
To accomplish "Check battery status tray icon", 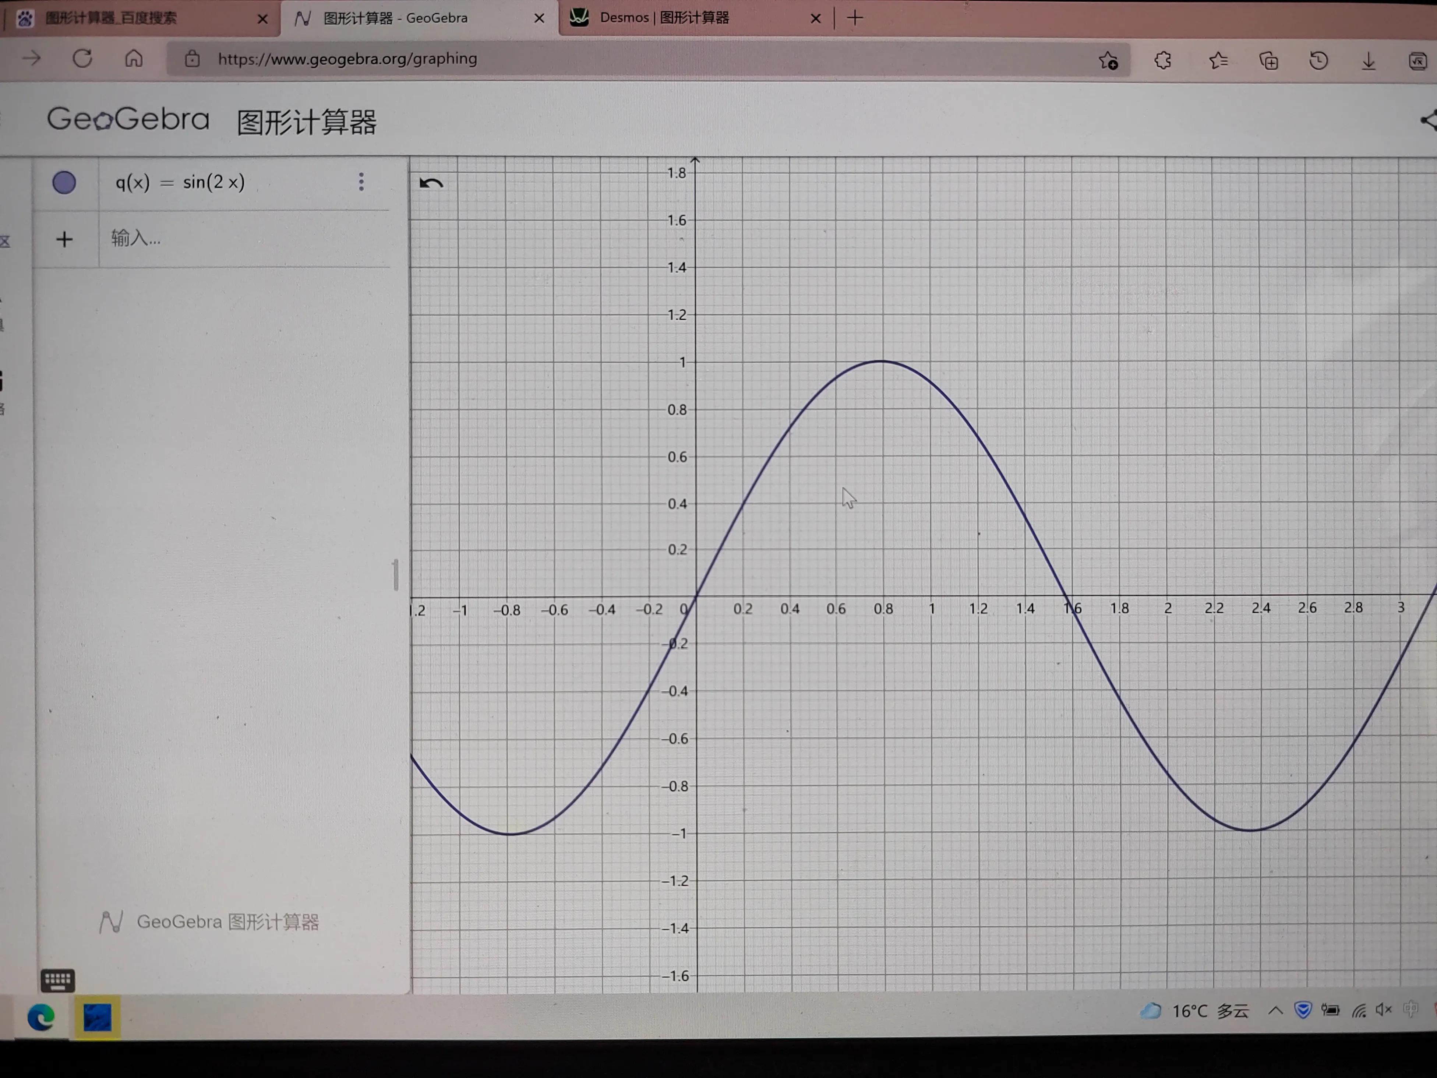I will pos(1330,1010).
